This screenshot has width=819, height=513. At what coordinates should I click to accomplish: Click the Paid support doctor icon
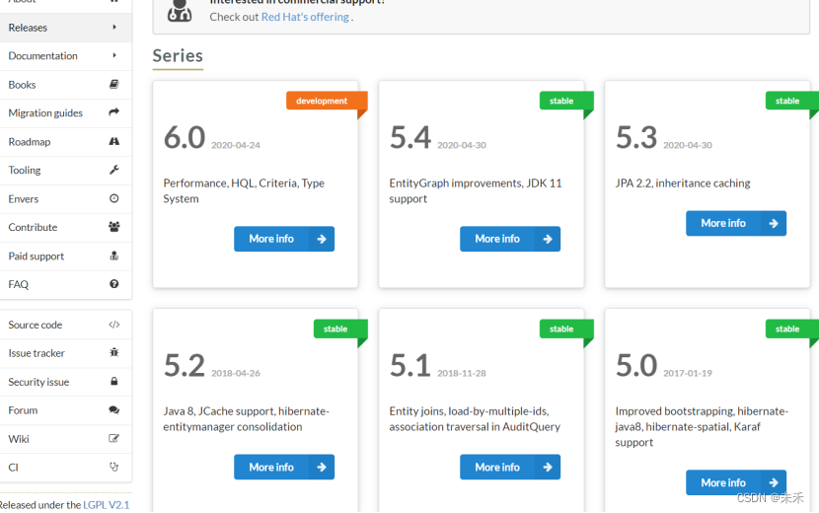point(113,256)
